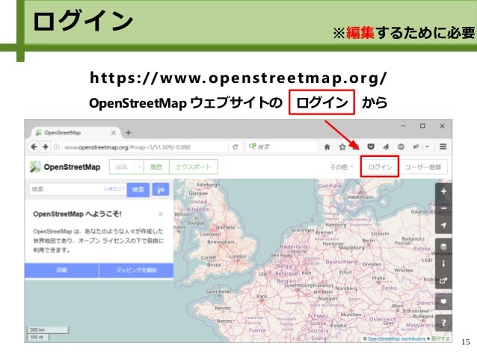477x358 pixels.
Task: Expand the toolbar overflow dropdown arrow
Action: point(427,147)
